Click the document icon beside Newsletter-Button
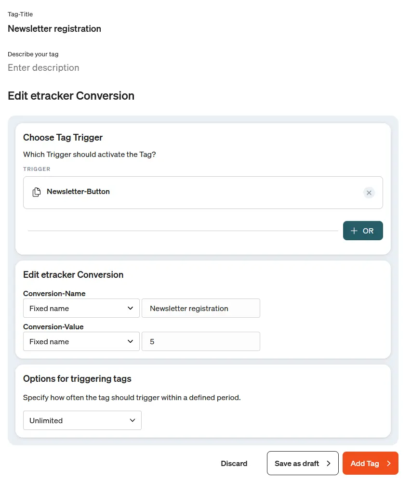 (x=36, y=192)
